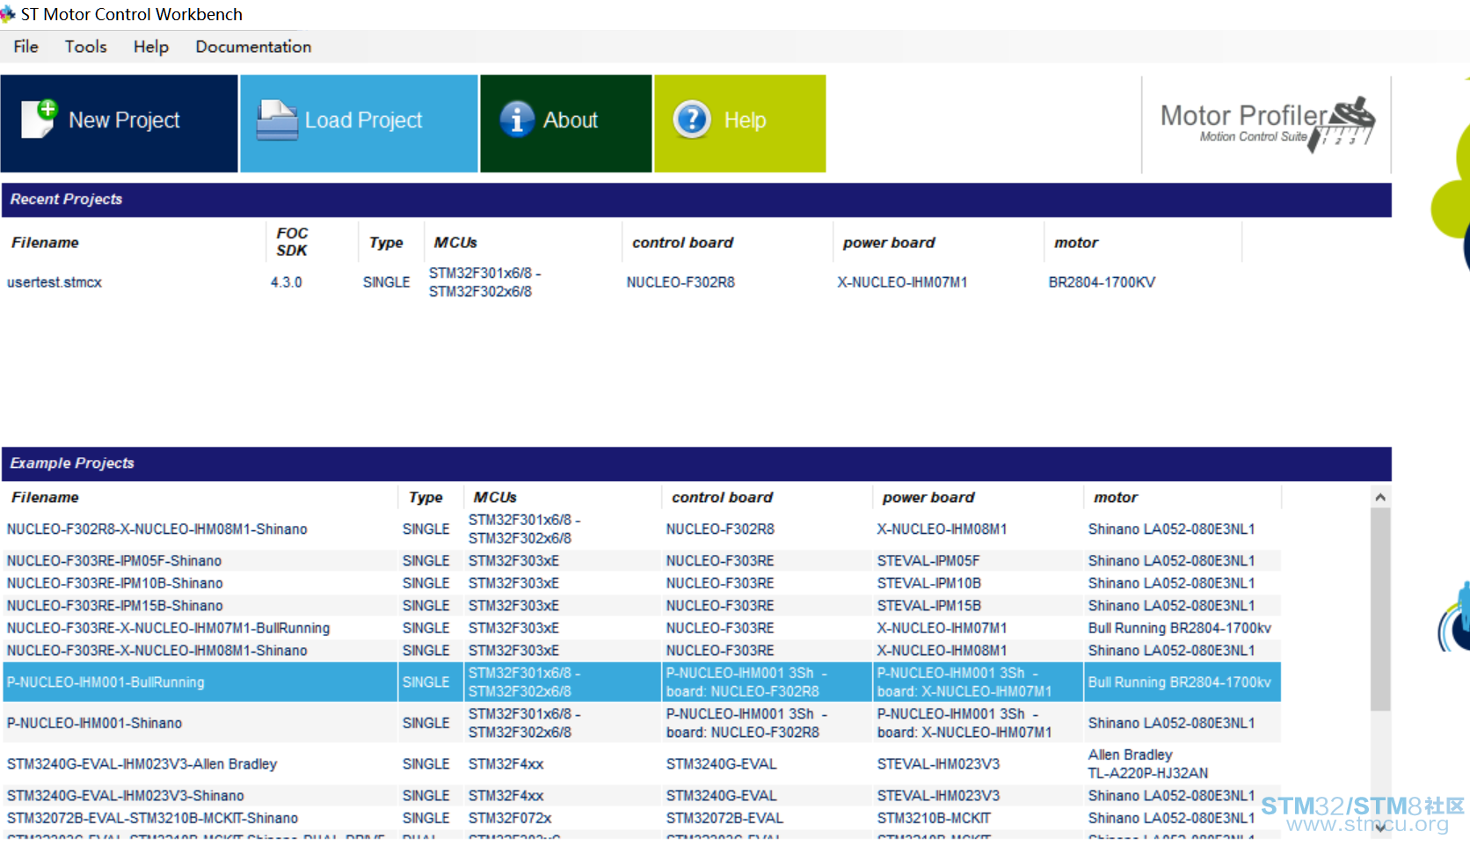
Task: Click the Load Project folder icon
Action: (277, 120)
